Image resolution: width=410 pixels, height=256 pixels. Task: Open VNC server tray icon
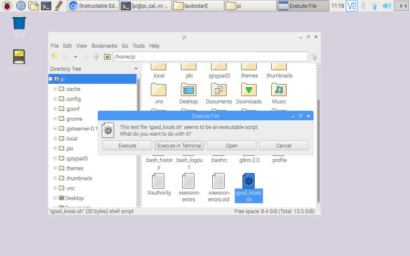[351, 5]
